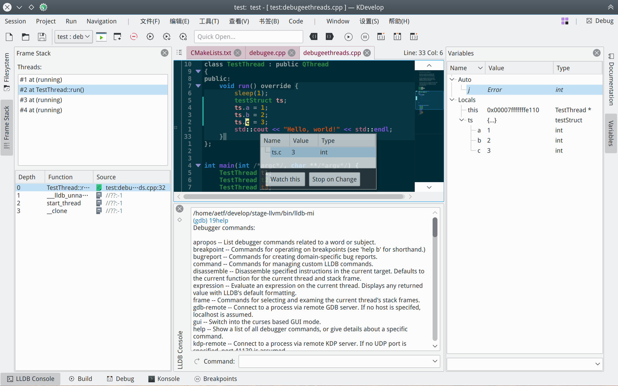Screen dimensions: 618x386
Task: Click the save file icon
Action: click(42, 37)
